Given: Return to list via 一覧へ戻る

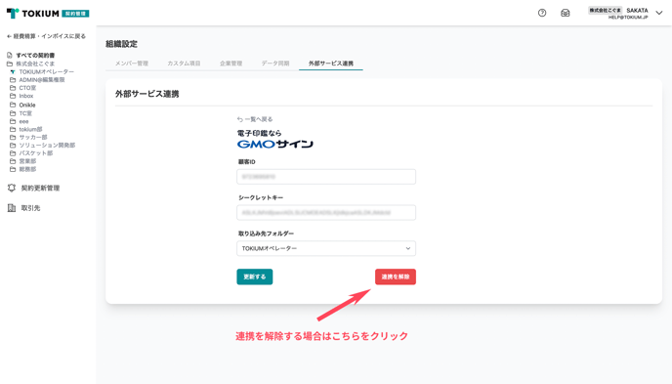Looking at the screenshot, I should point(255,119).
